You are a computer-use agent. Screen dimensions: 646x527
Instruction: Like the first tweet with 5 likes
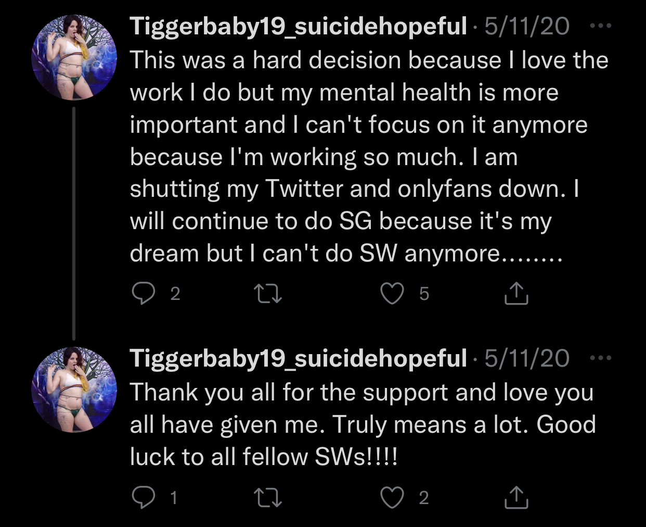(x=392, y=293)
